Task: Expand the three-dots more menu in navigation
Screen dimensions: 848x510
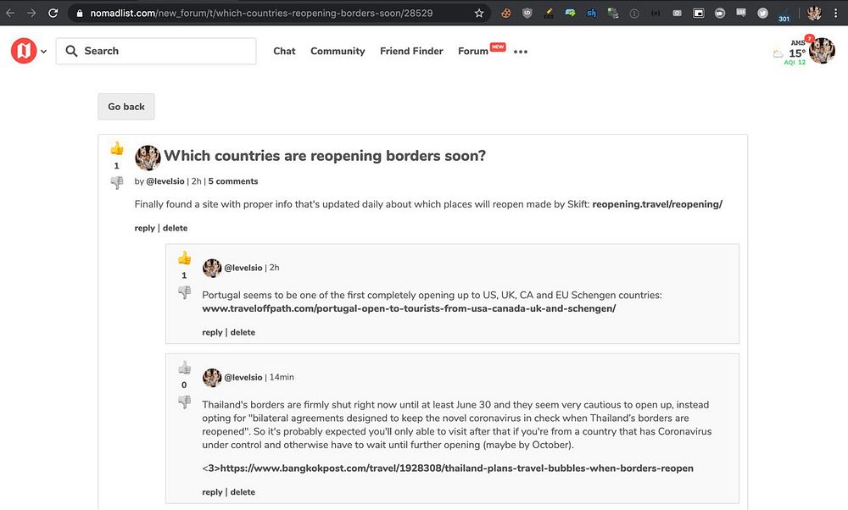Action: (521, 52)
